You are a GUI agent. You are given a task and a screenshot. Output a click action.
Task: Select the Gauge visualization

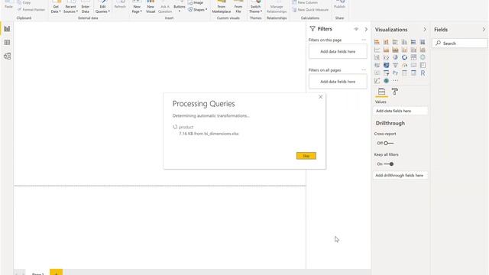[x=404, y=65]
